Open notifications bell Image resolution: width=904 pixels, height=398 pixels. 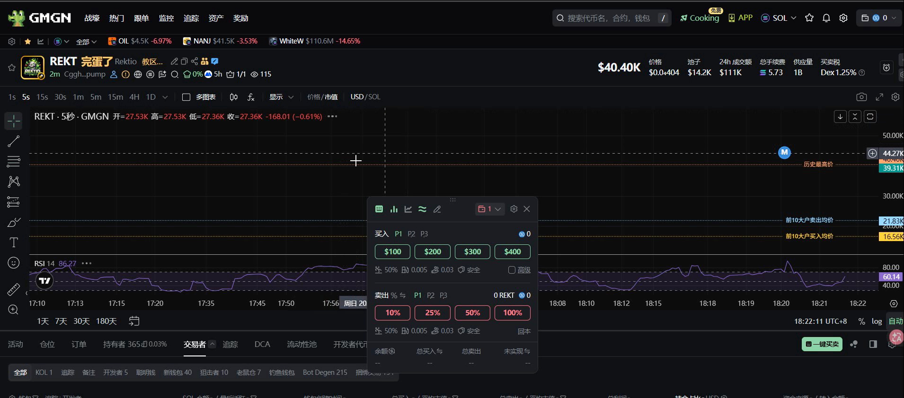point(826,18)
